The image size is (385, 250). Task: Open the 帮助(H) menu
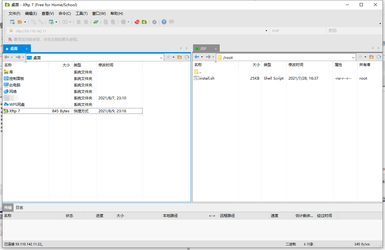[x=117, y=14]
